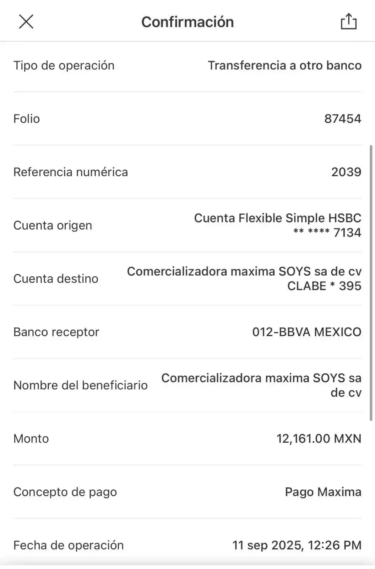
Task: Select the Cuenta Flexible Simple HSBC account
Action: 277,218
